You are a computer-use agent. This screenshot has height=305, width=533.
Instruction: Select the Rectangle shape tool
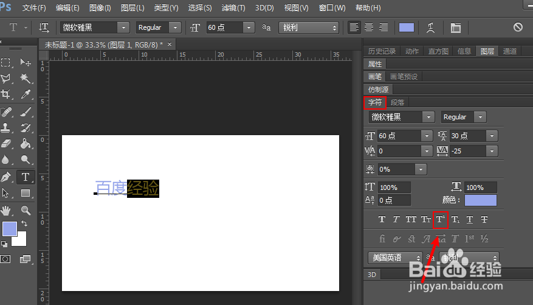coord(26,193)
